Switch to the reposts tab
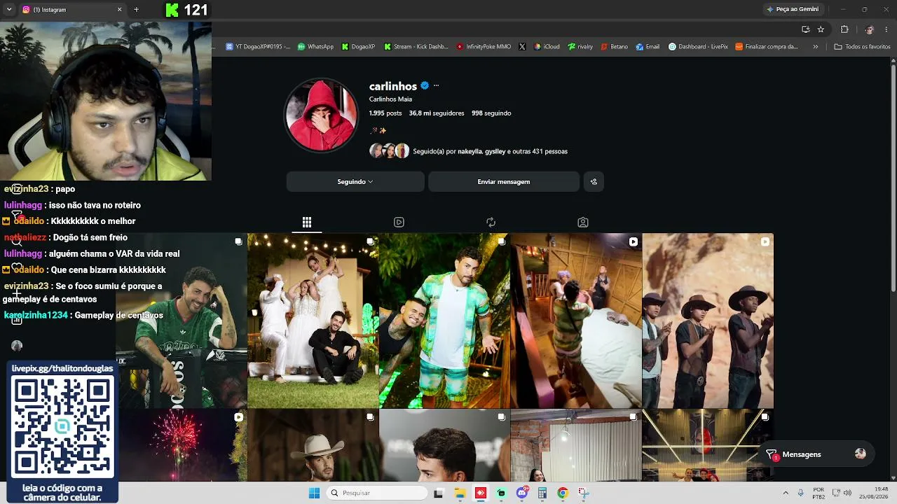This screenshot has width=897, height=504. pyautogui.click(x=491, y=222)
